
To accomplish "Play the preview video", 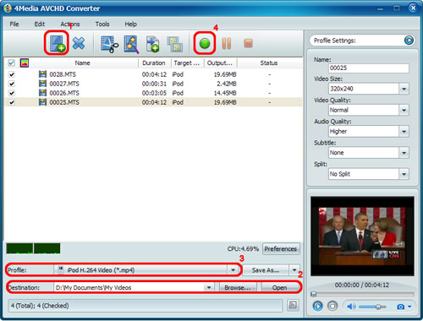I will [x=318, y=306].
